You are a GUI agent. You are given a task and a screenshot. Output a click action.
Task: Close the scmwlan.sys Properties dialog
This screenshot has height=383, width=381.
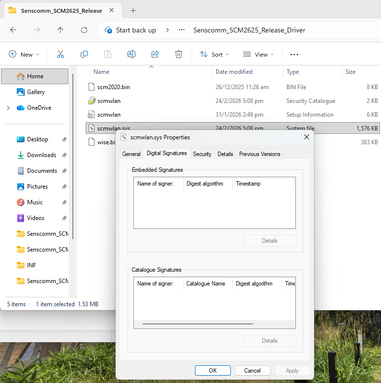click(307, 137)
